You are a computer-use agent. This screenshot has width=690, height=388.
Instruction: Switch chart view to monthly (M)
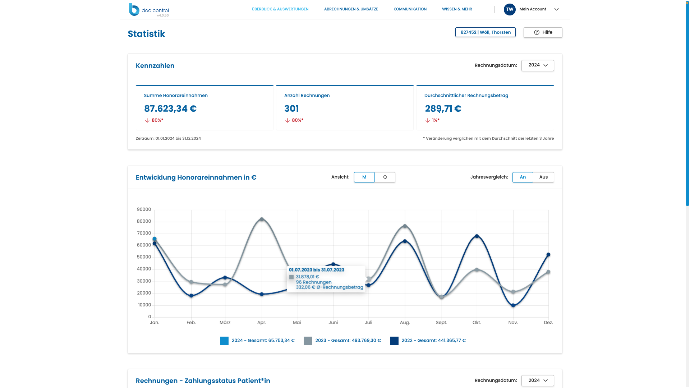(x=364, y=177)
